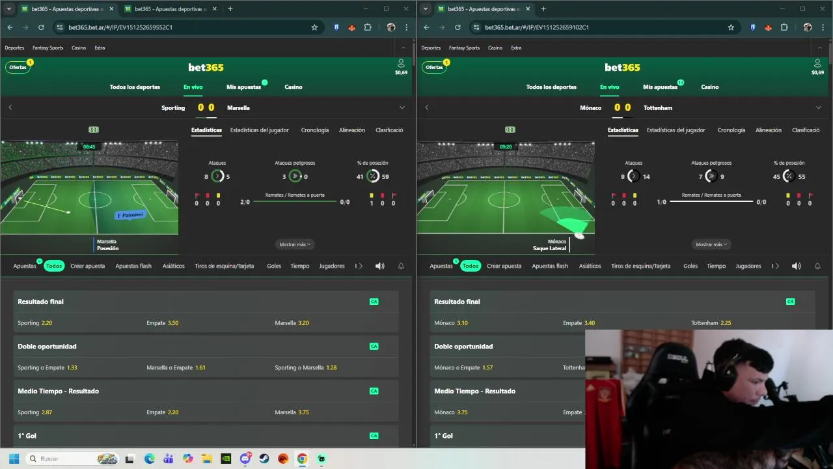833x469 pixels.
Task: Select Todos filter pill in right window
Action: coord(471,266)
